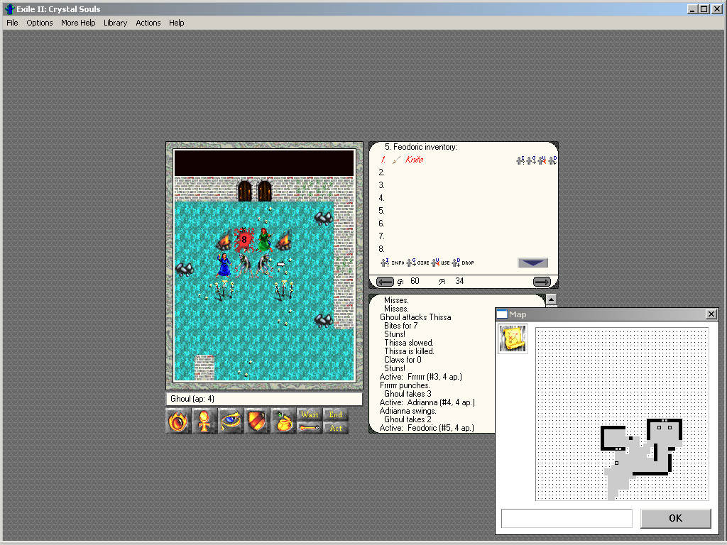Click the DROP legend icon below inventory

456,263
